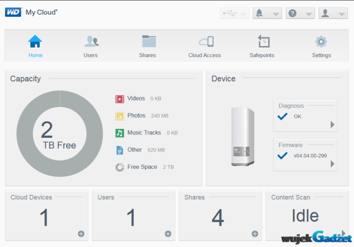354x247 pixels.
Task: Click the Photos storage category icon
Action: click(x=120, y=116)
